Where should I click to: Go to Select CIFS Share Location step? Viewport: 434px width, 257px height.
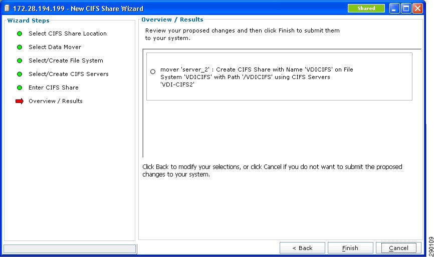(x=68, y=33)
